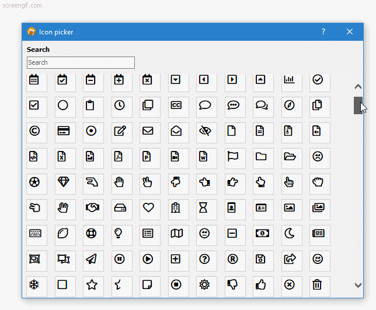Click the vertical scrollbar thumb

pos(358,105)
